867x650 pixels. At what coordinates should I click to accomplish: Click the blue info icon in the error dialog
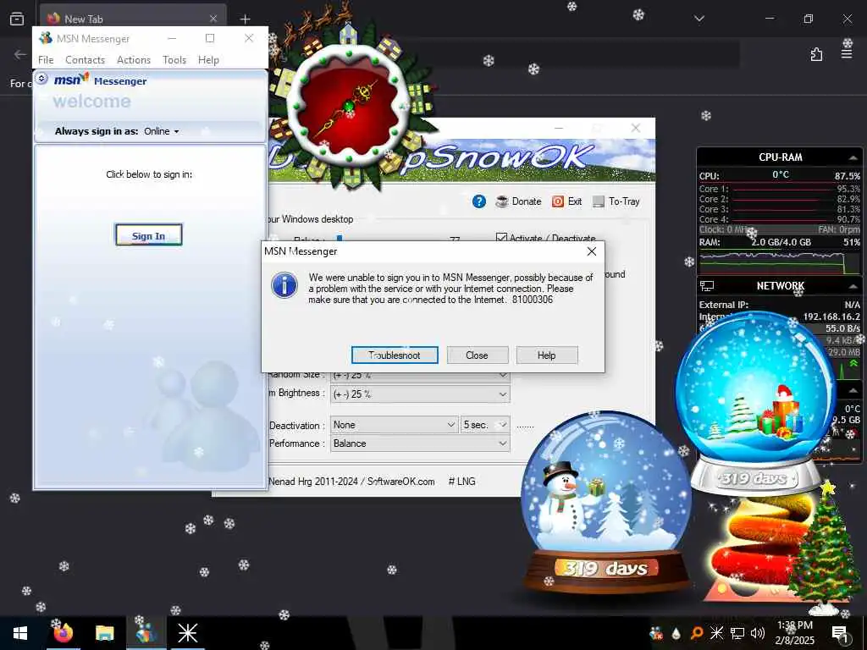(284, 285)
